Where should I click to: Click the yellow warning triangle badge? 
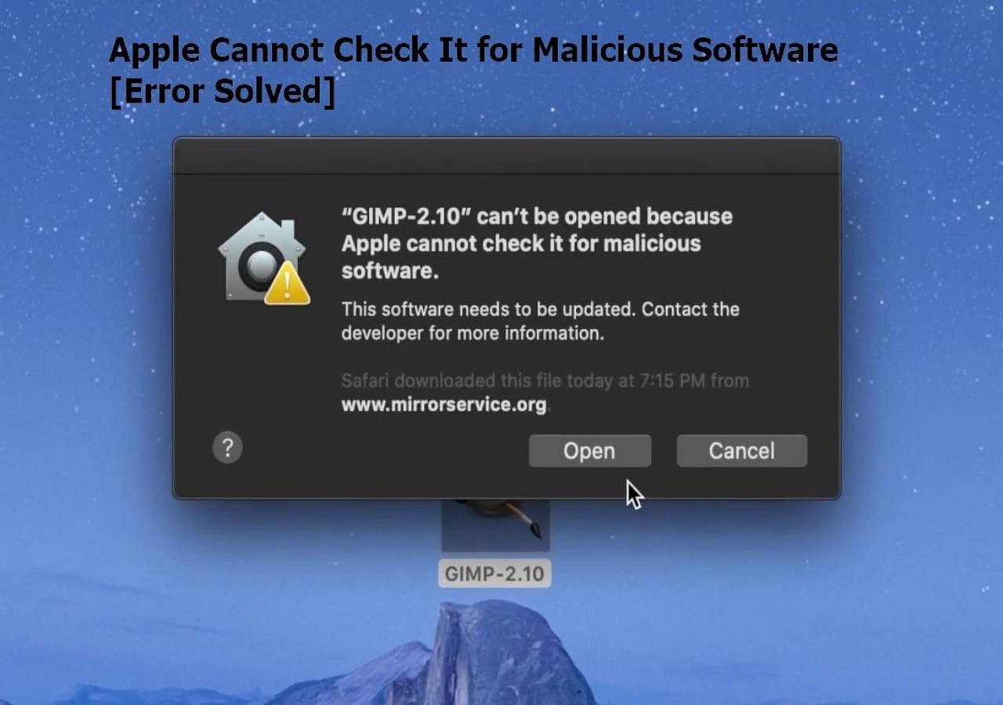click(x=287, y=284)
